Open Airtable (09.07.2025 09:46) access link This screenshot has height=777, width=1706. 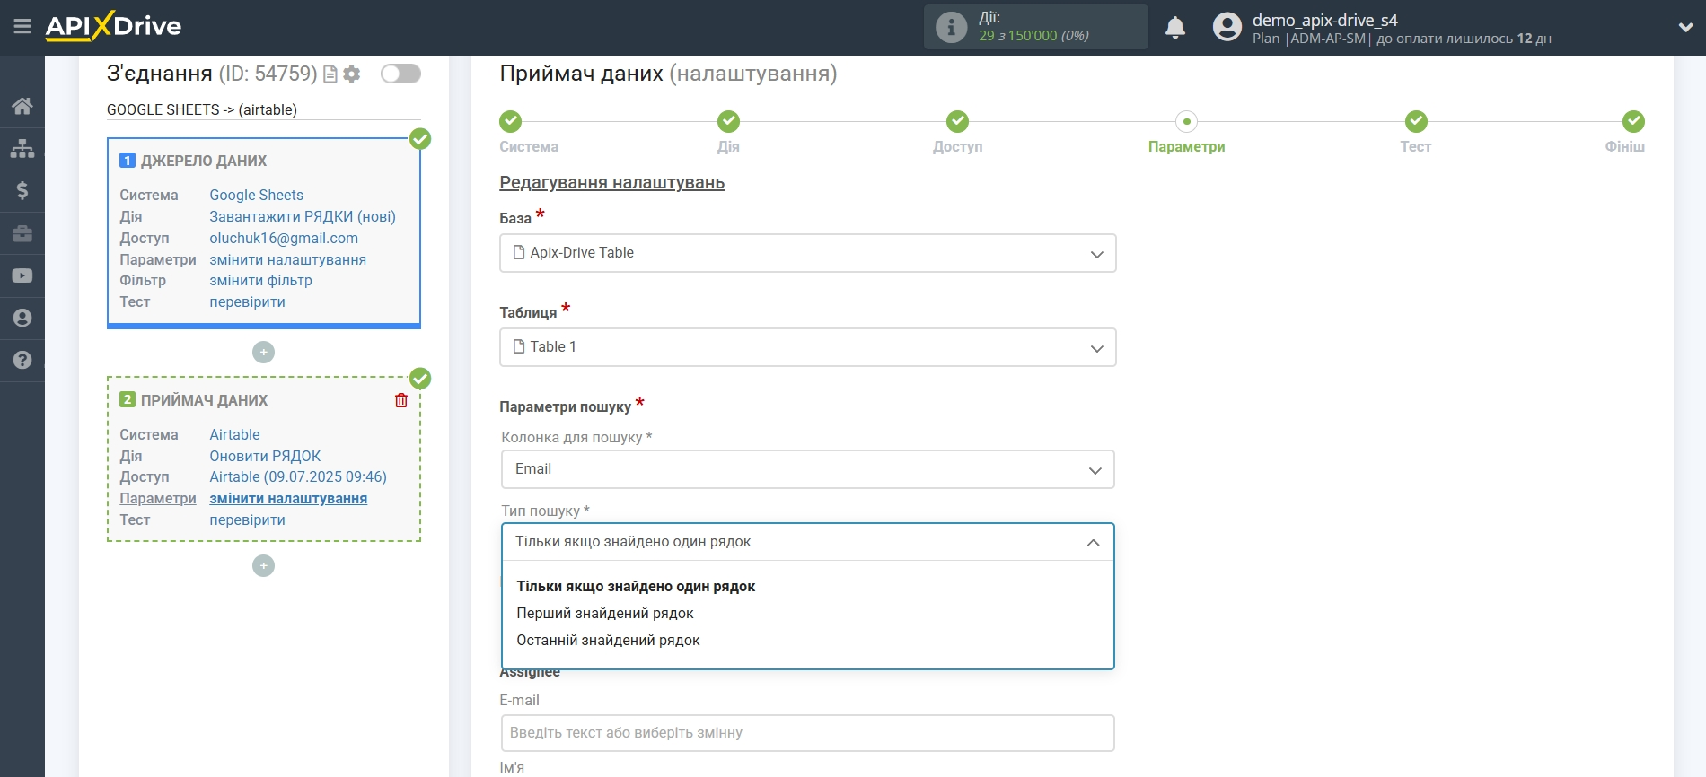(298, 477)
